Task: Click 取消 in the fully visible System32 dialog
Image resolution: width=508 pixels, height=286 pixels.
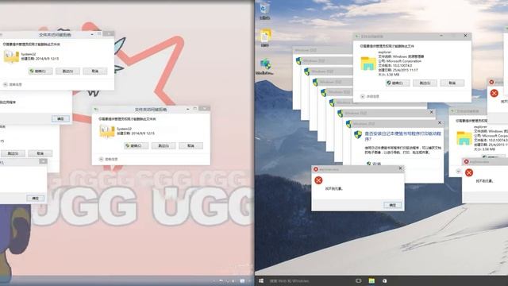Action: point(190,146)
